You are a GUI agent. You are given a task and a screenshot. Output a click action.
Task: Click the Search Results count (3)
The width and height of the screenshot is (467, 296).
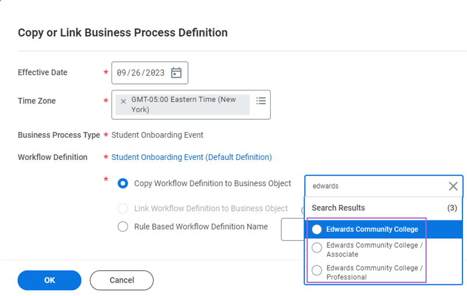tap(452, 208)
